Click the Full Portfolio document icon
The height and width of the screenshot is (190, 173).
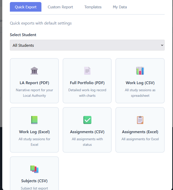click(87, 71)
